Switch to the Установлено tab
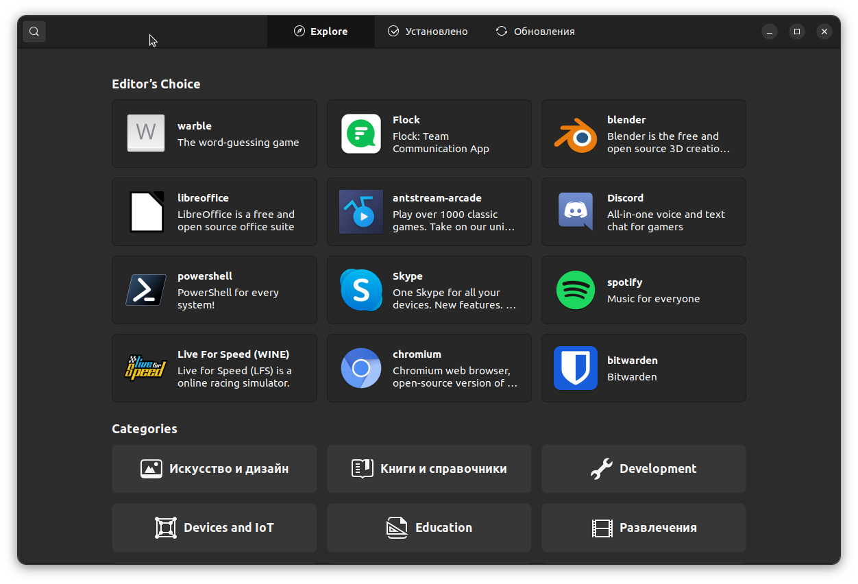This screenshot has height=584, width=858. (428, 32)
